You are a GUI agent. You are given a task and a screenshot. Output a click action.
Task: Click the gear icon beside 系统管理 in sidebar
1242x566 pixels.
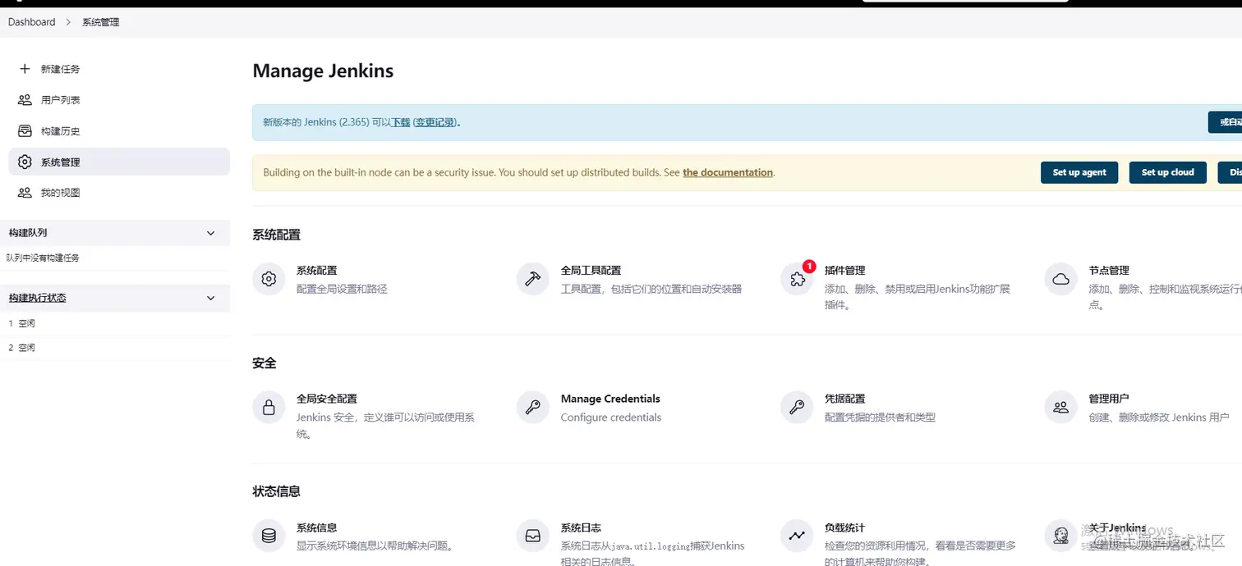pos(25,162)
